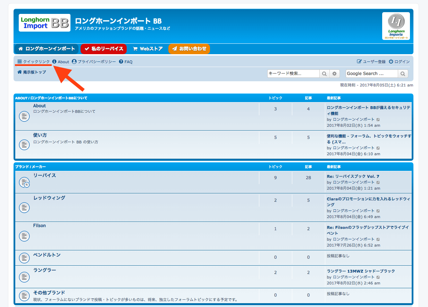
Task: Select the Webストア tab
Action: point(148,49)
